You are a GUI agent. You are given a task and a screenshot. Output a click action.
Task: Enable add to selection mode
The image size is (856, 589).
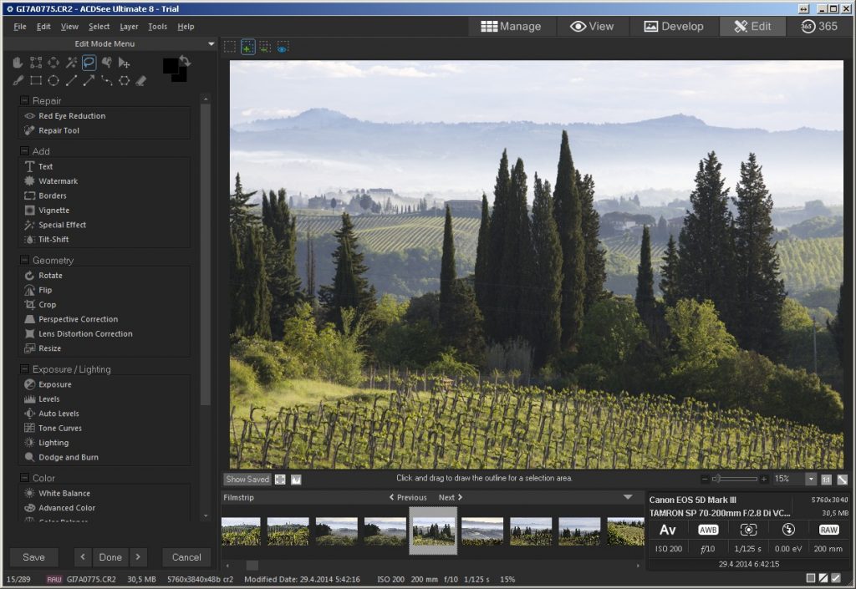(x=247, y=47)
